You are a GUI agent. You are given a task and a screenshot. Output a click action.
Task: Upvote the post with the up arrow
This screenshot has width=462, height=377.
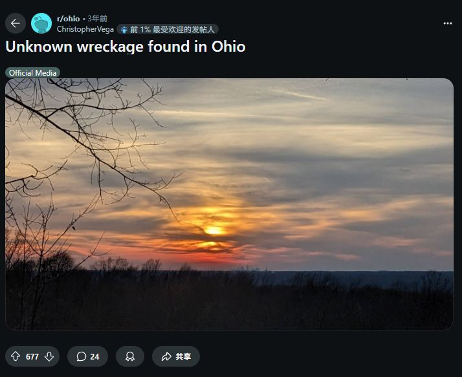pos(16,356)
